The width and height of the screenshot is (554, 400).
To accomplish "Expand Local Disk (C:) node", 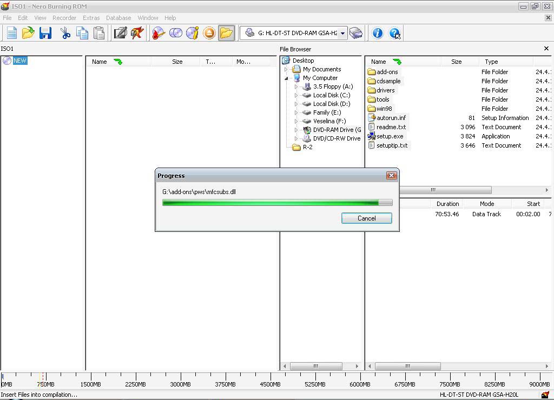I will (x=296, y=95).
